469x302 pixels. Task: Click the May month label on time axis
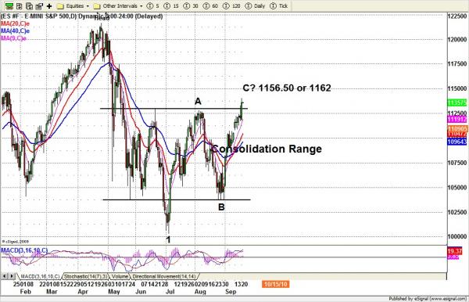tap(114, 292)
